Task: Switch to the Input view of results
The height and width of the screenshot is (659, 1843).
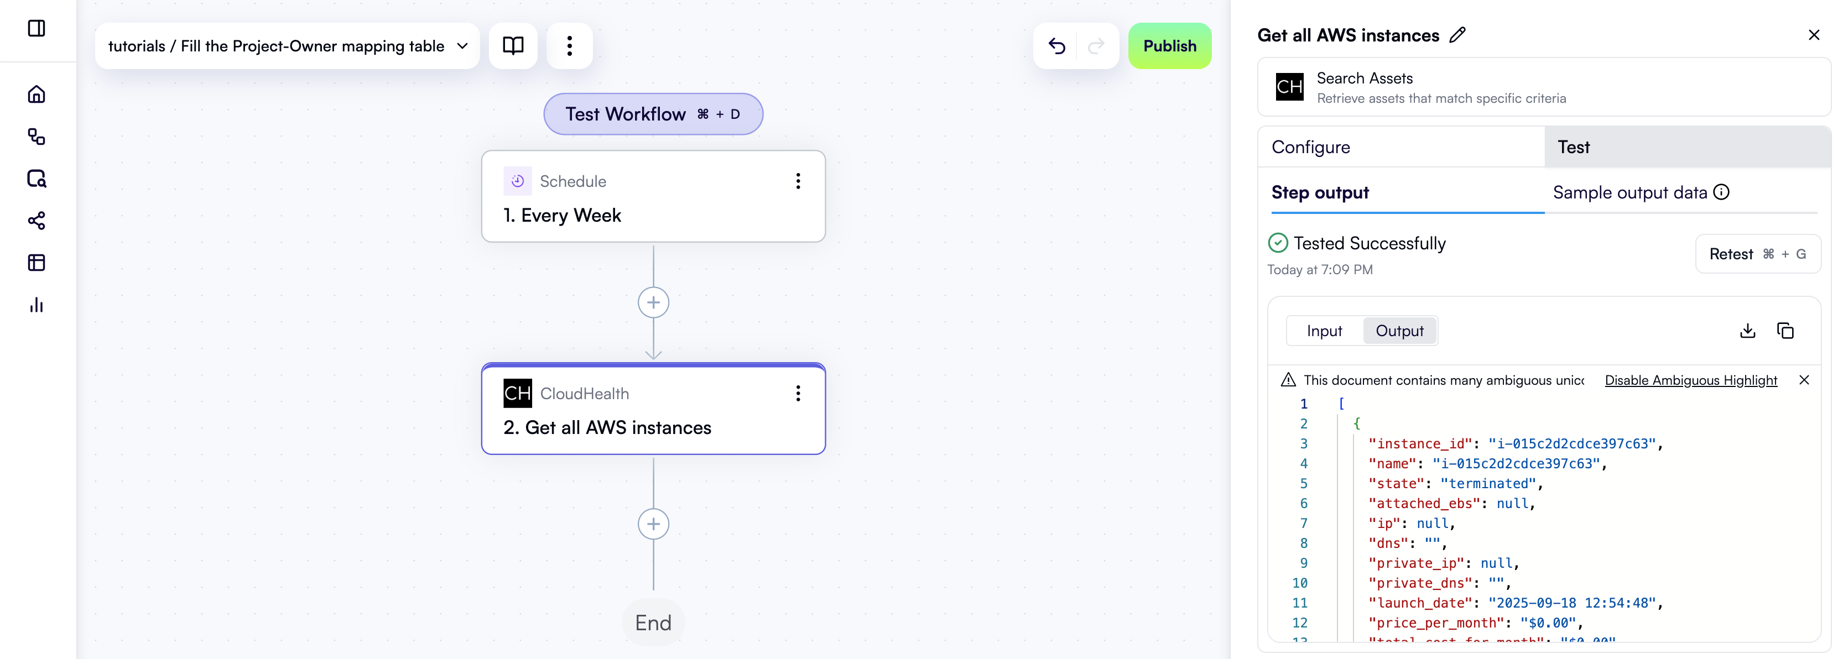Action: pos(1324,330)
